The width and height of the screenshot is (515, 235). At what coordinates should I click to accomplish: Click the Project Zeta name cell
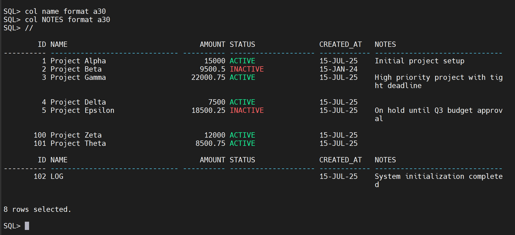[x=76, y=135]
